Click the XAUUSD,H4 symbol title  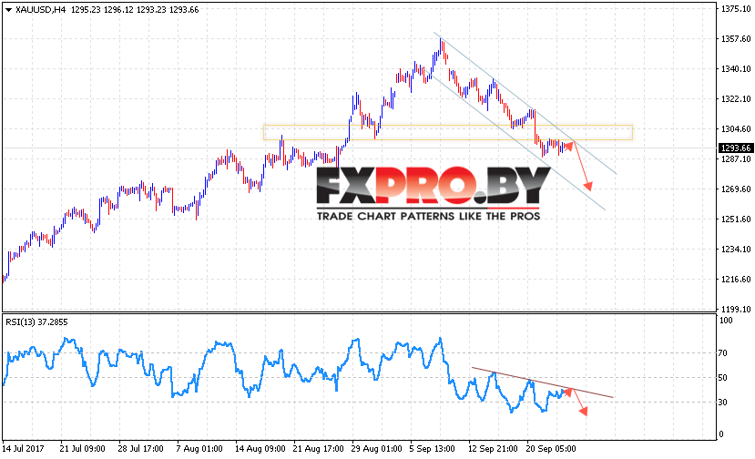(40, 10)
